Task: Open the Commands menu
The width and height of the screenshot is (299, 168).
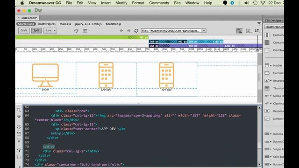Action: (159, 3)
